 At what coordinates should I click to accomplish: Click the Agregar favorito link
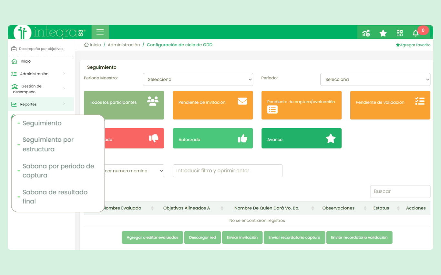coord(413,45)
